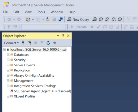138x112 pixels.
Task: Expand the Databases folder
Action: point(8,55)
